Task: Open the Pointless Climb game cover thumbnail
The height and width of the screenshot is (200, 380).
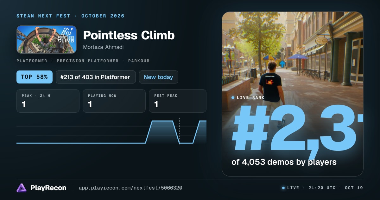Action: point(47,39)
